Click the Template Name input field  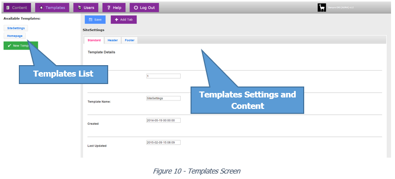point(163,98)
